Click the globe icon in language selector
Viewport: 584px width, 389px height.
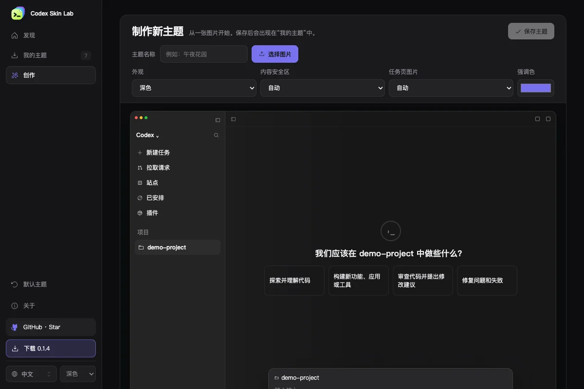point(15,374)
